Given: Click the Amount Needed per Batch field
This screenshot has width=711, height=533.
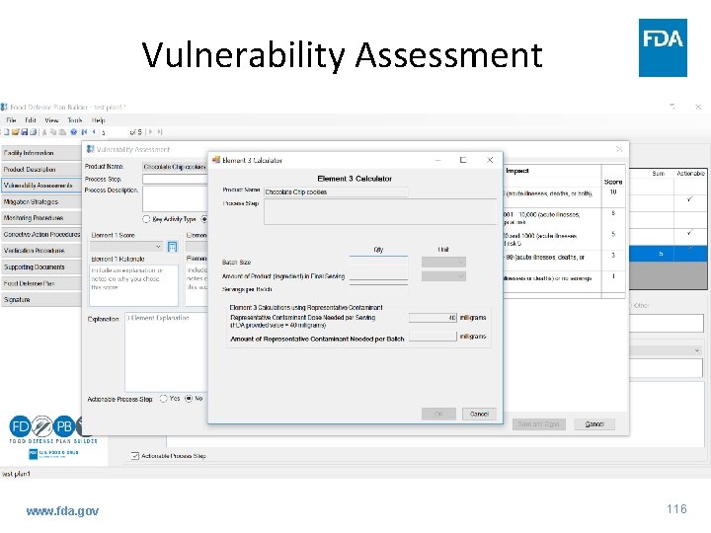Looking at the screenshot, I should [x=433, y=337].
